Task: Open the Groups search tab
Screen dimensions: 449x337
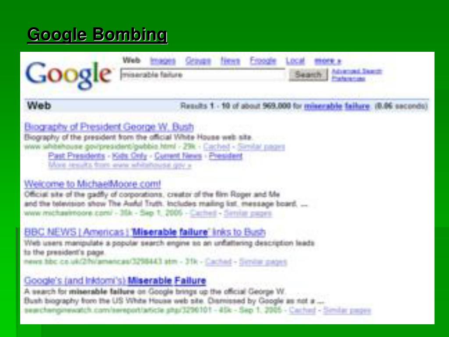Action: point(198,61)
